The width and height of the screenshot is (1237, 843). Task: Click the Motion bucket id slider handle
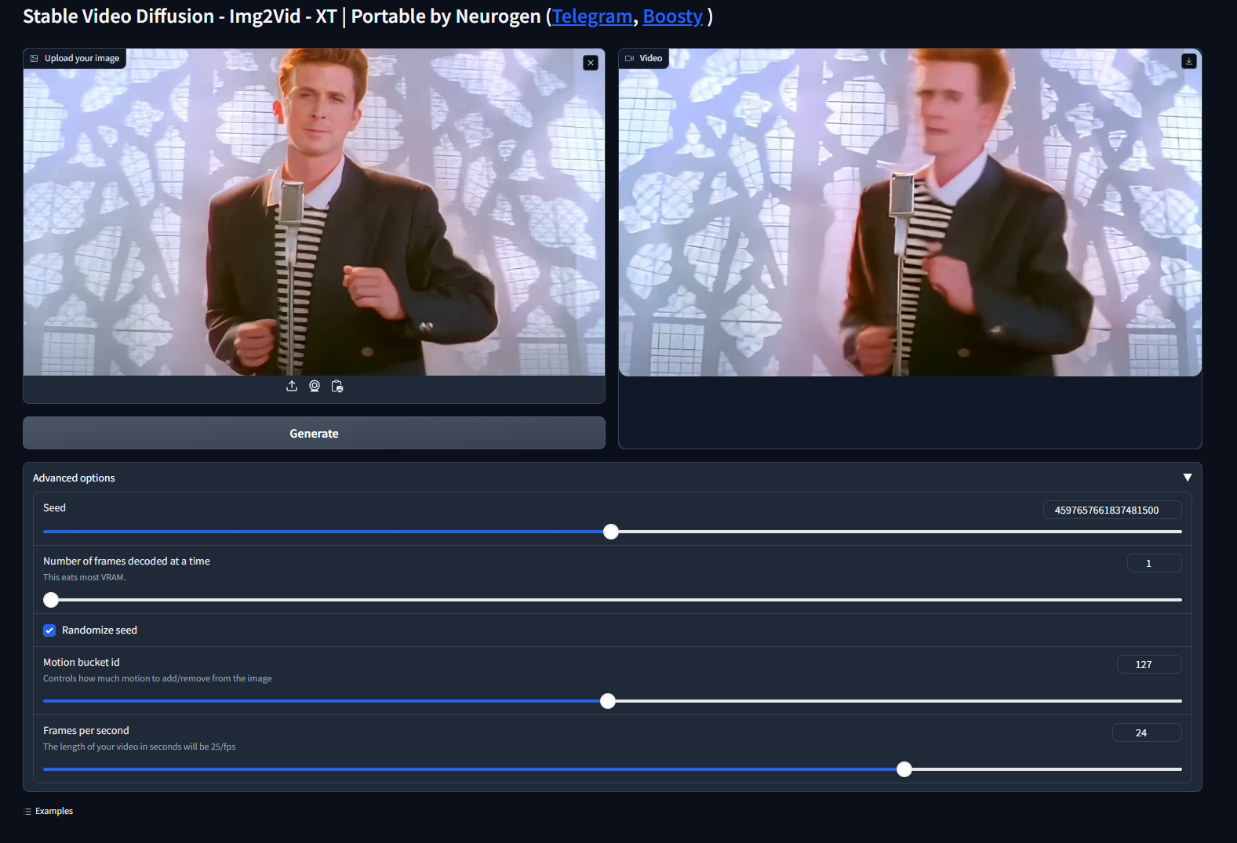[x=608, y=701]
